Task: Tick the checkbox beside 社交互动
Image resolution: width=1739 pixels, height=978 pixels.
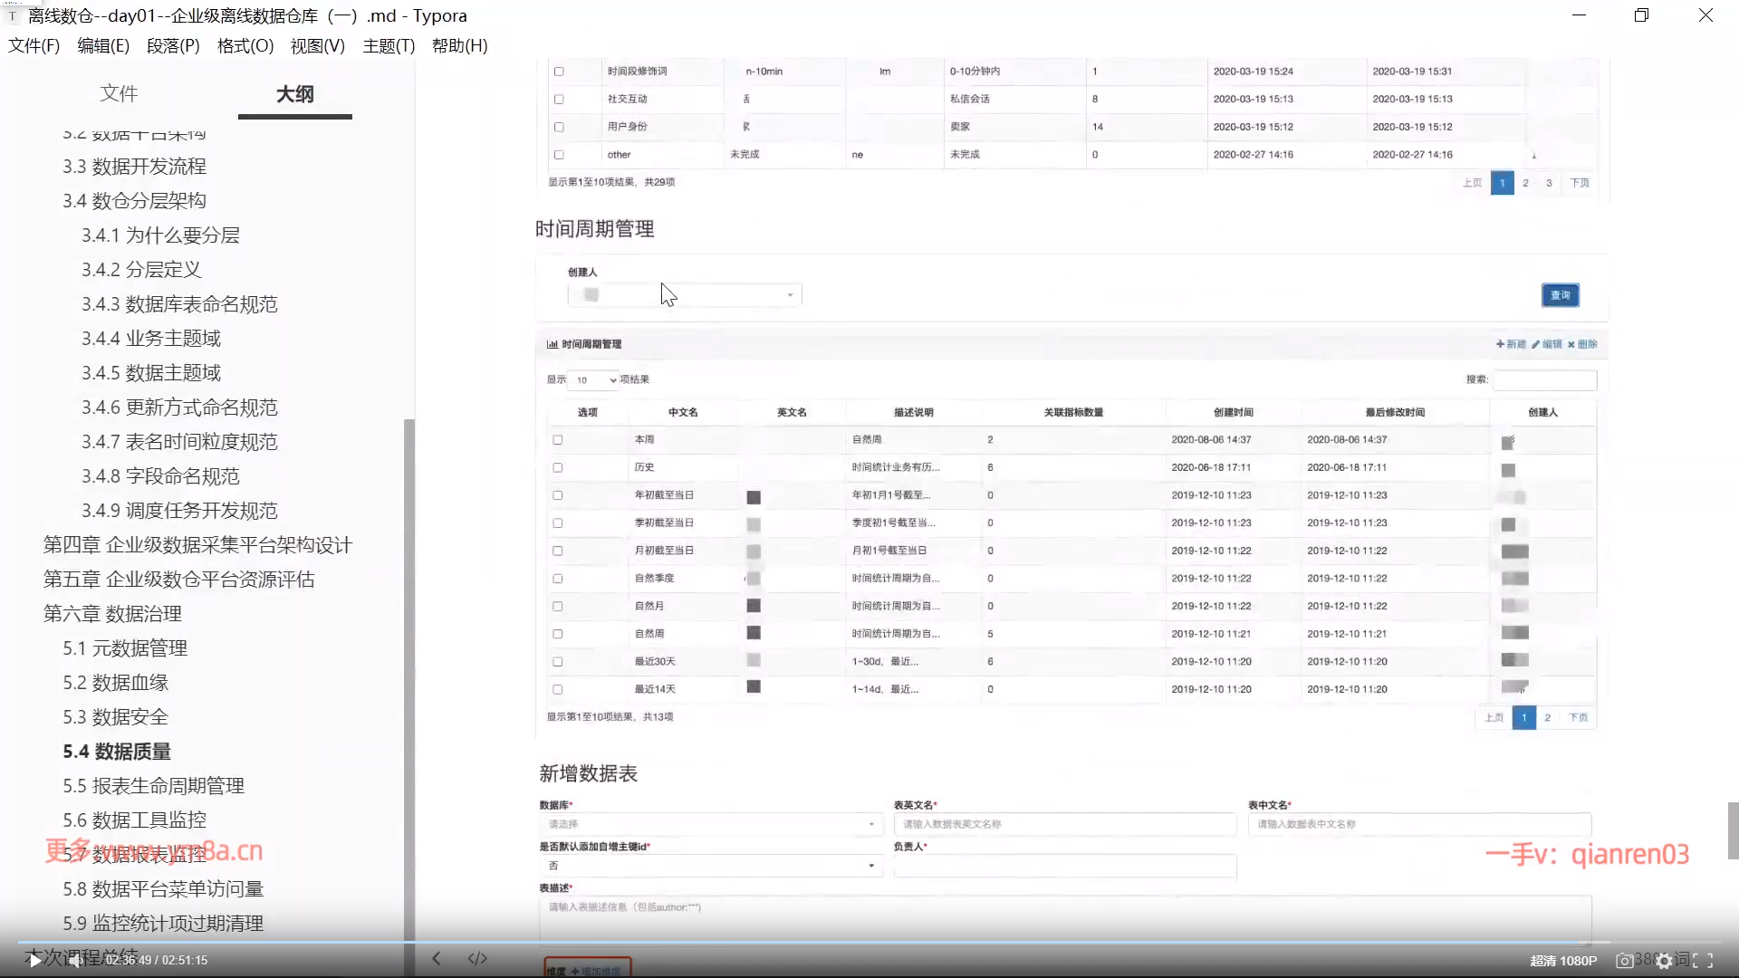Action: [559, 100]
